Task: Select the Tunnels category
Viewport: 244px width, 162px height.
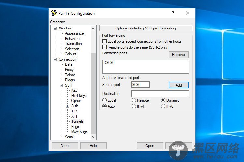Action: point(77,121)
